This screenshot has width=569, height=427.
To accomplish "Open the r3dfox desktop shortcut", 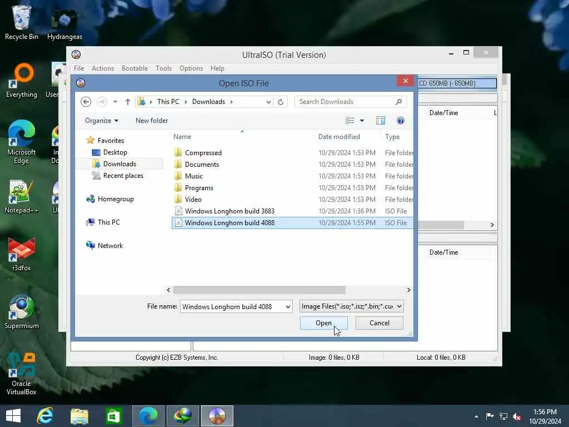I will tap(22, 254).
